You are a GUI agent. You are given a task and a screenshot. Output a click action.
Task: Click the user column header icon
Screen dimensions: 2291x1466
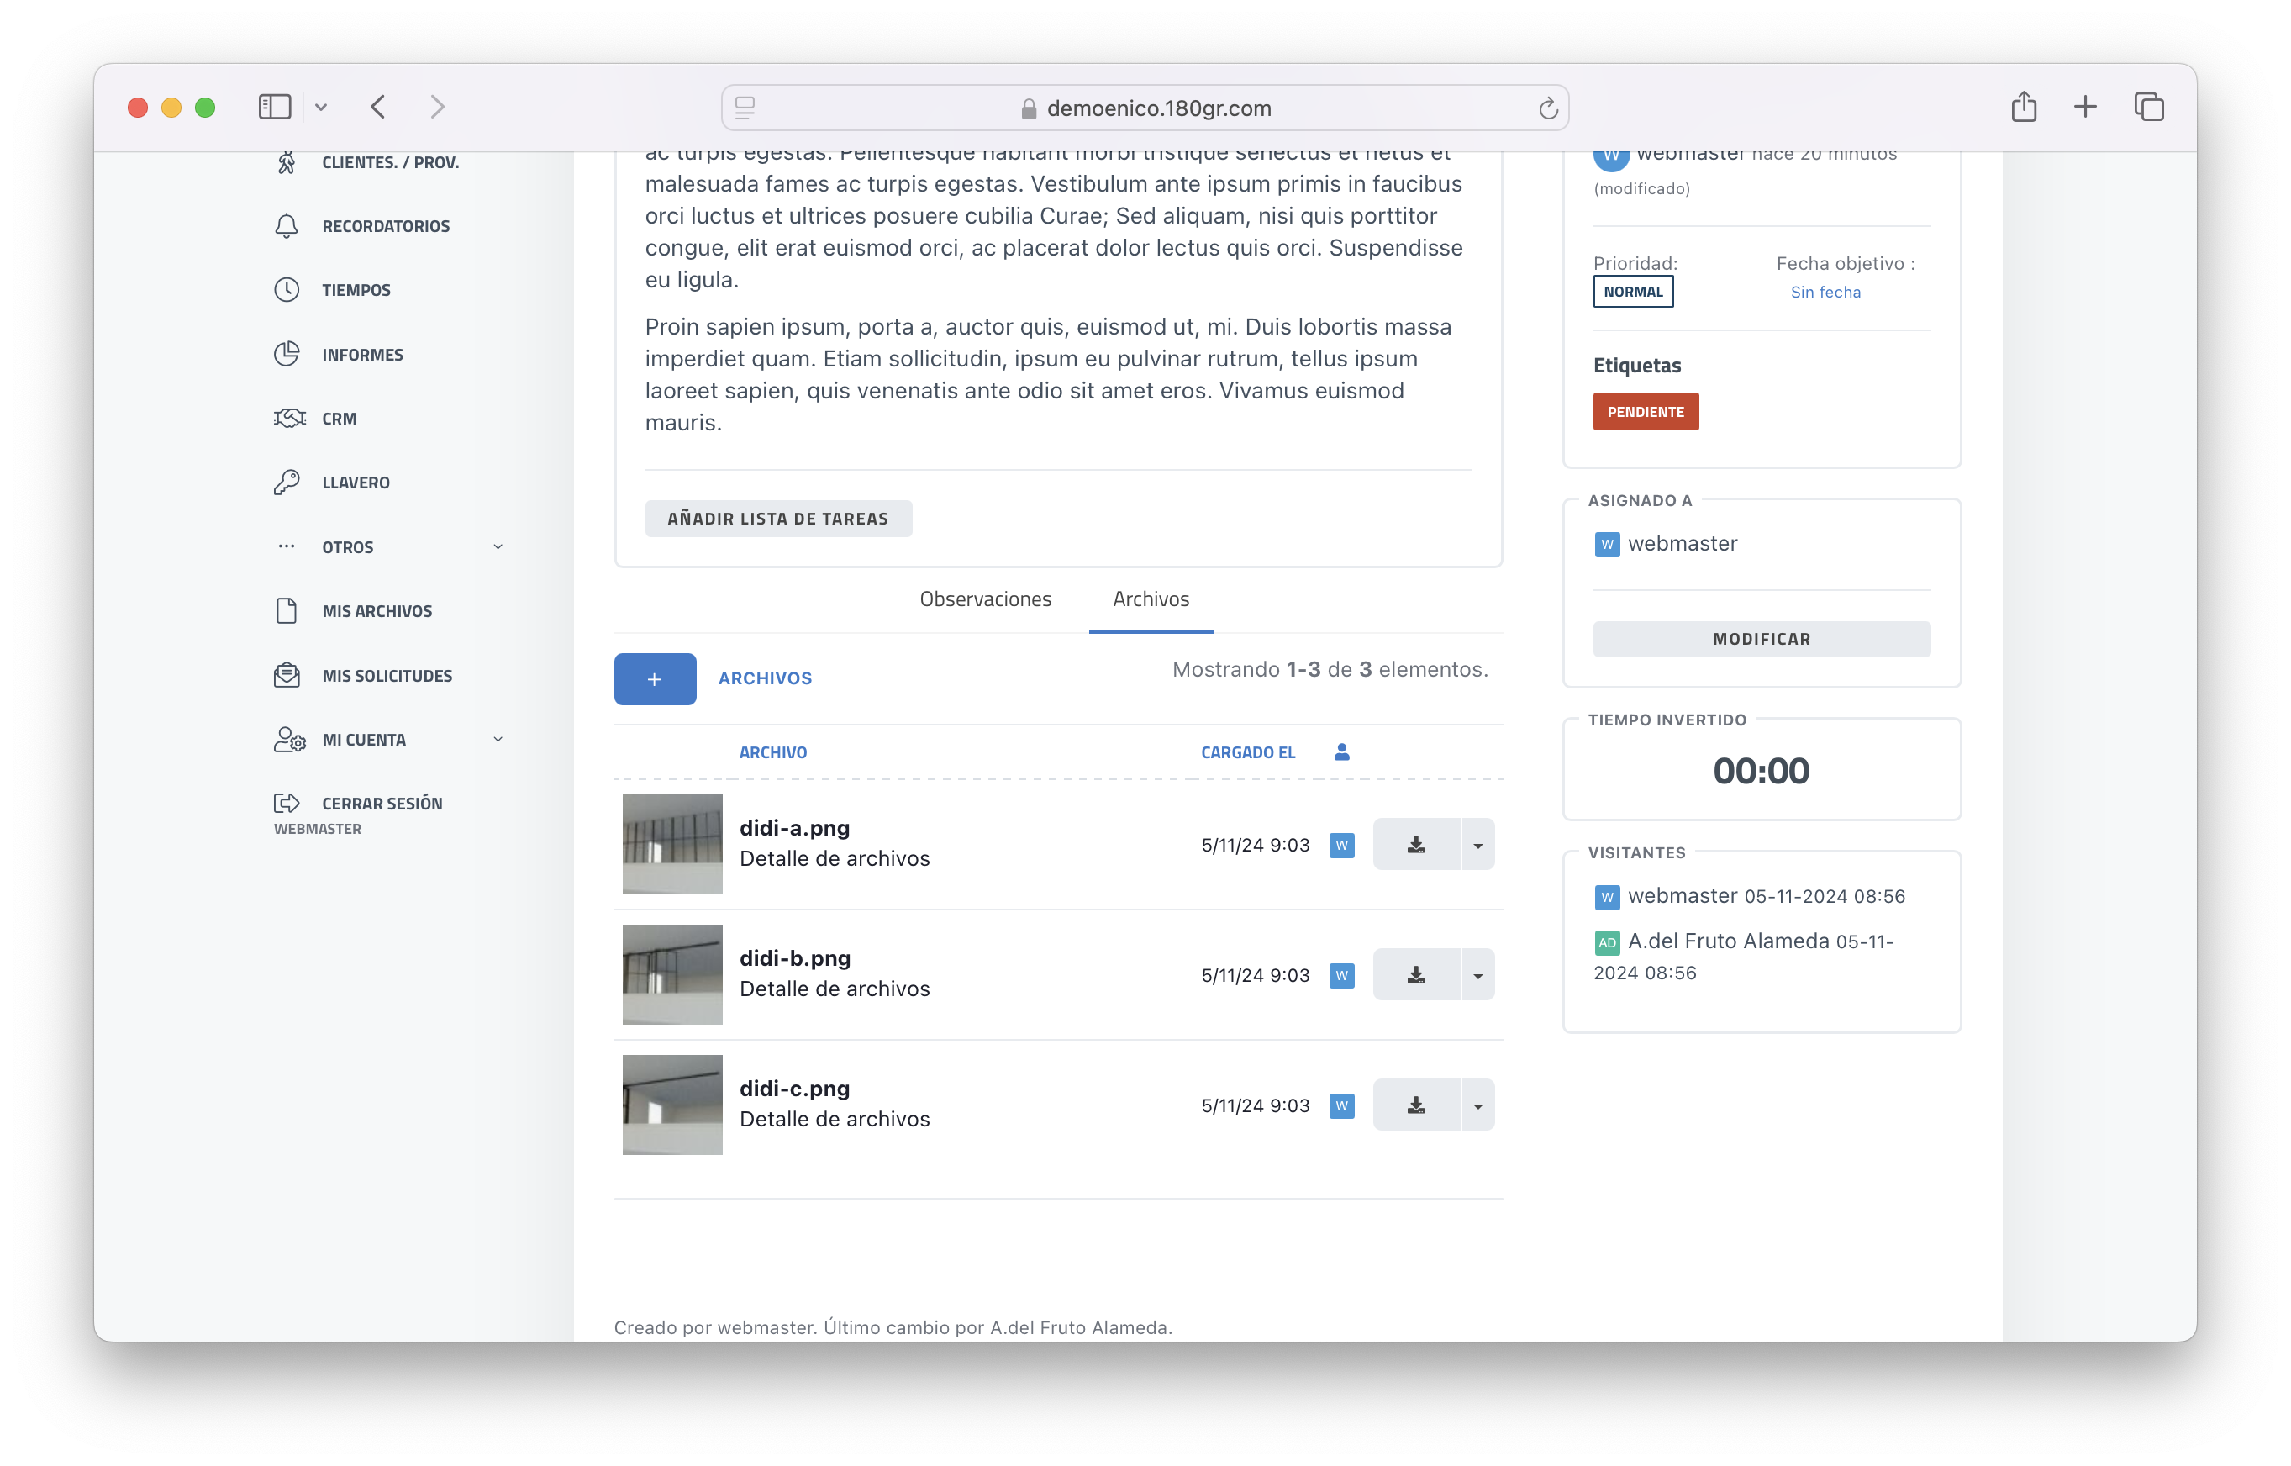tap(1341, 752)
